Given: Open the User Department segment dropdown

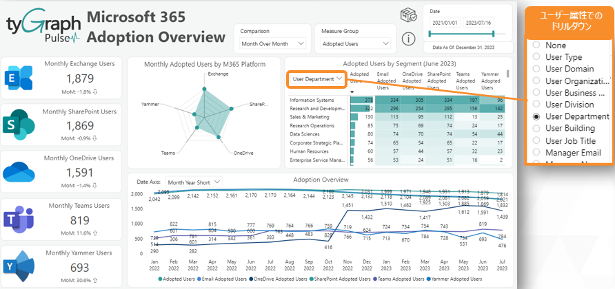Looking at the screenshot, I should (x=317, y=79).
